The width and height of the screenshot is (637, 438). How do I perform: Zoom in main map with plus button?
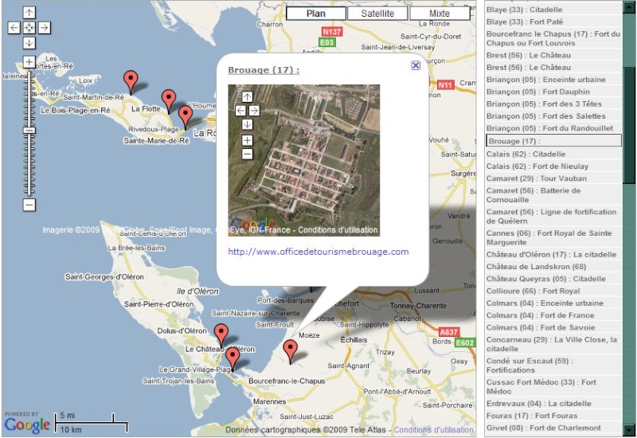click(x=29, y=62)
